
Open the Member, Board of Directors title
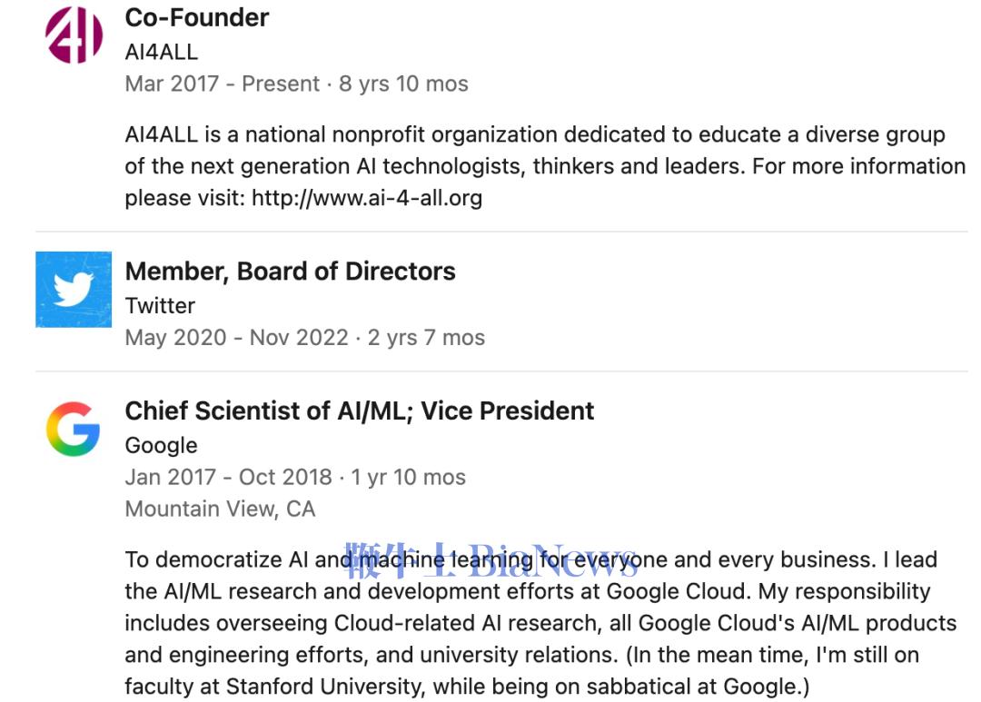291,272
